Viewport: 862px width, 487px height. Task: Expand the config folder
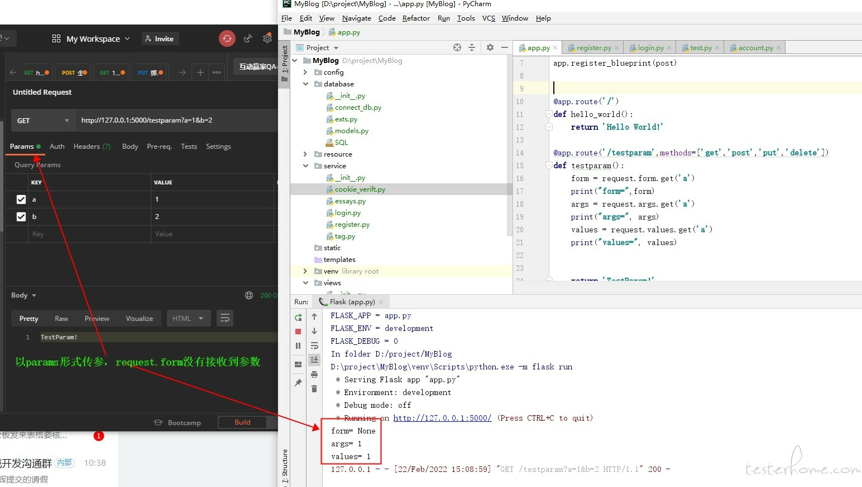coord(305,72)
